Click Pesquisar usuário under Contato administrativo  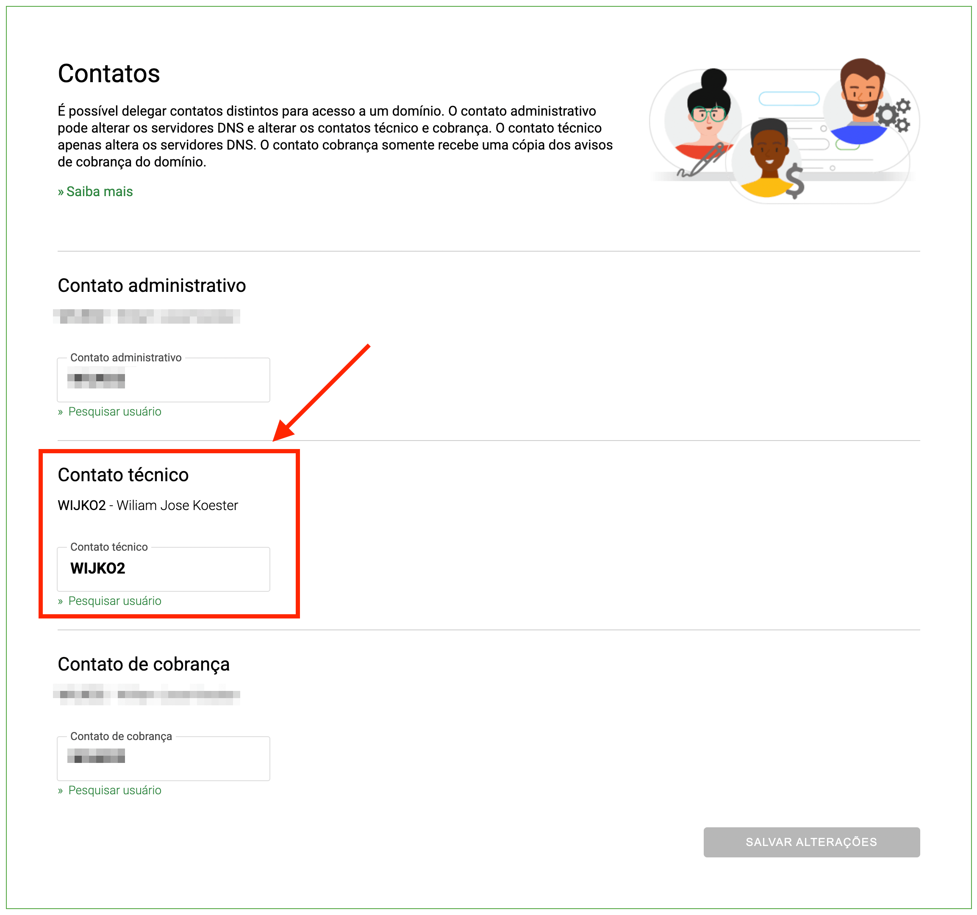pyautogui.click(x=114, y=412)
